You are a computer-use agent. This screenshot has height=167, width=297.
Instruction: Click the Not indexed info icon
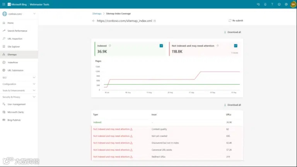(x=218, y=46)
